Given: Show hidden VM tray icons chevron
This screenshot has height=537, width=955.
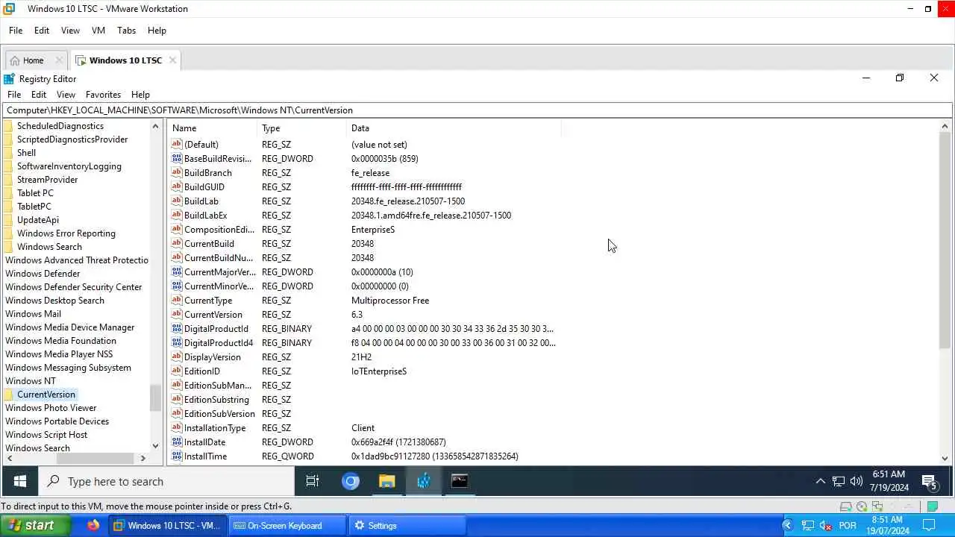Looking at the screenshot, I should tap(820, 481).
